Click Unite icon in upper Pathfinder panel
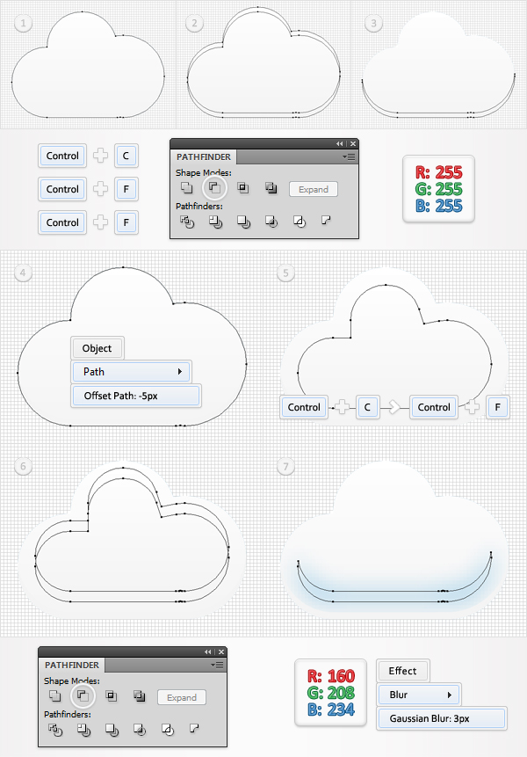 pyautogui.click(x=186, y=187)
